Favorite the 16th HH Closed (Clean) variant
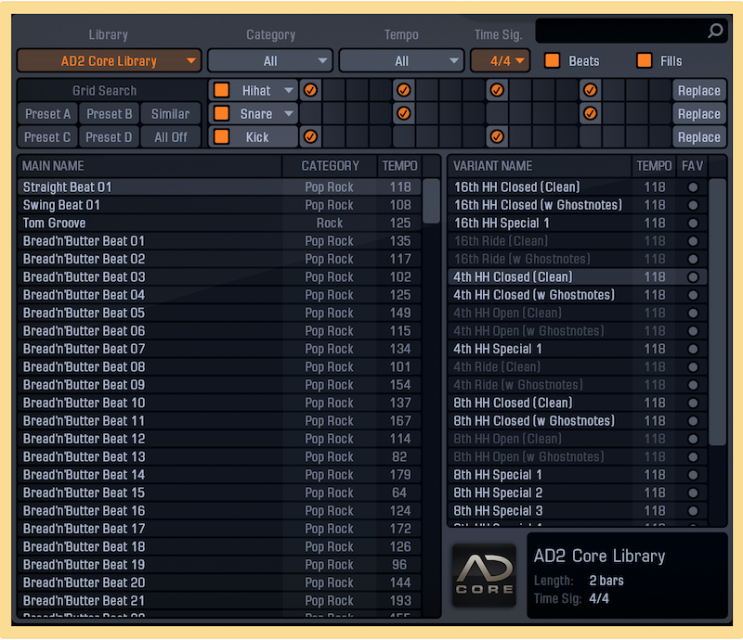This screenshot has height=640, width=743. tap(693, 187)
